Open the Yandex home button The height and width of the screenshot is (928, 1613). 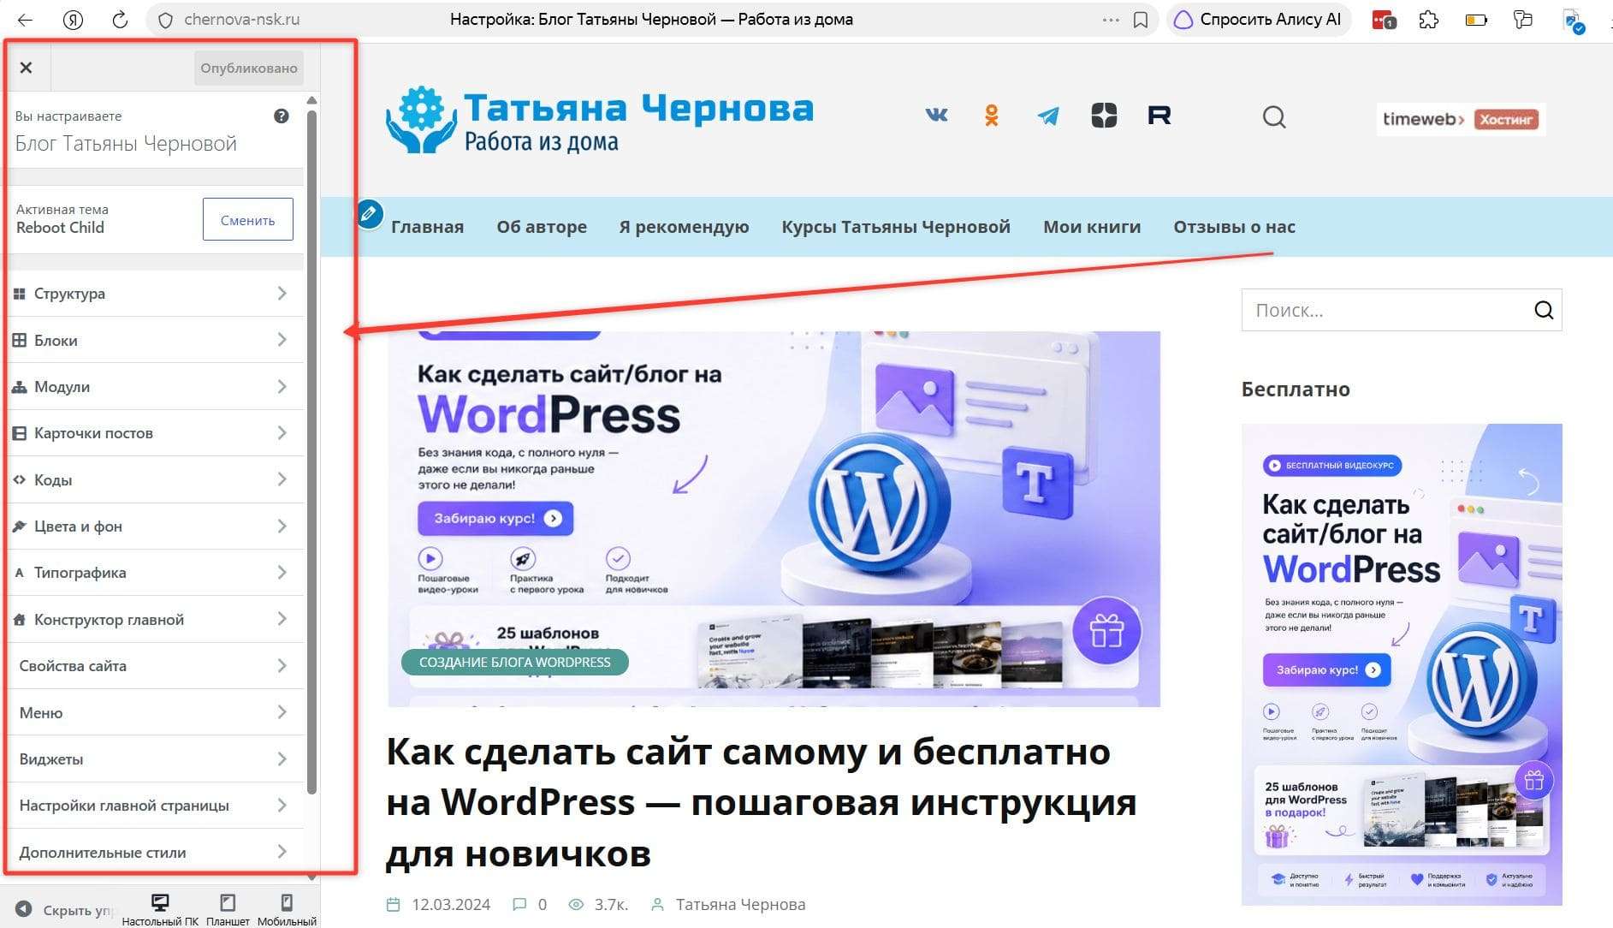(73, 20)
